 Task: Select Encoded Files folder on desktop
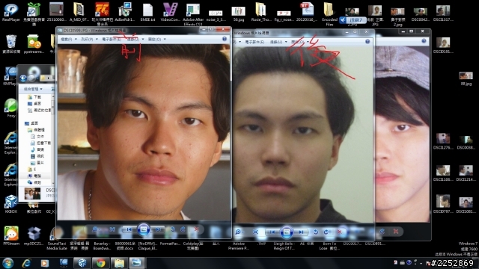pos(329,13)
